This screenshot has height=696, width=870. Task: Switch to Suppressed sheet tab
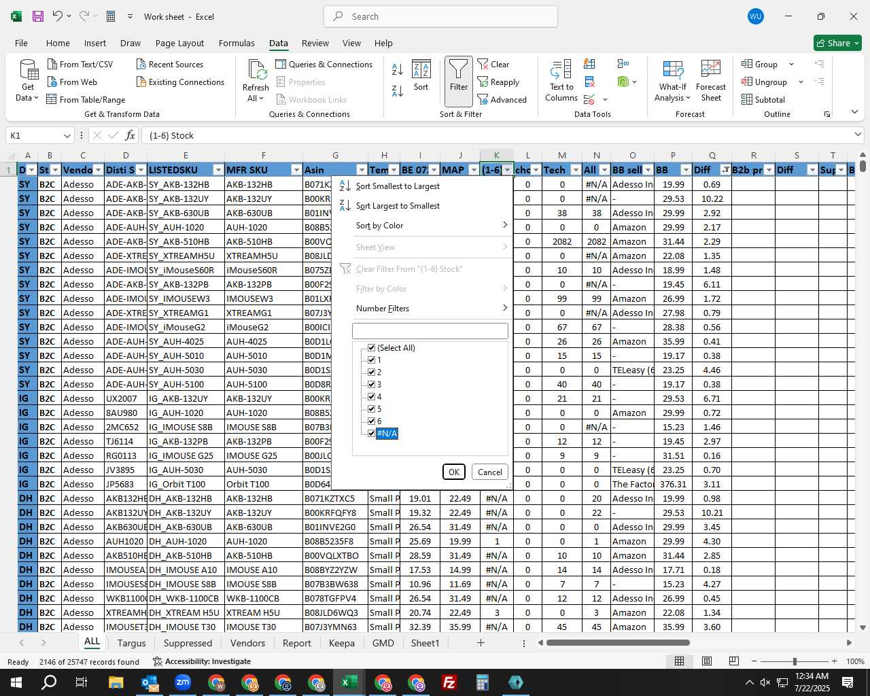[x=188, y=643]
